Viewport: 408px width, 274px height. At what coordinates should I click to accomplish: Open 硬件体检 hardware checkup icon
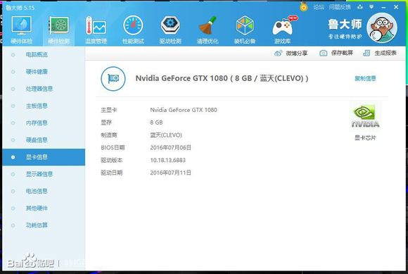pyautogui.click(x=21, y=26)
